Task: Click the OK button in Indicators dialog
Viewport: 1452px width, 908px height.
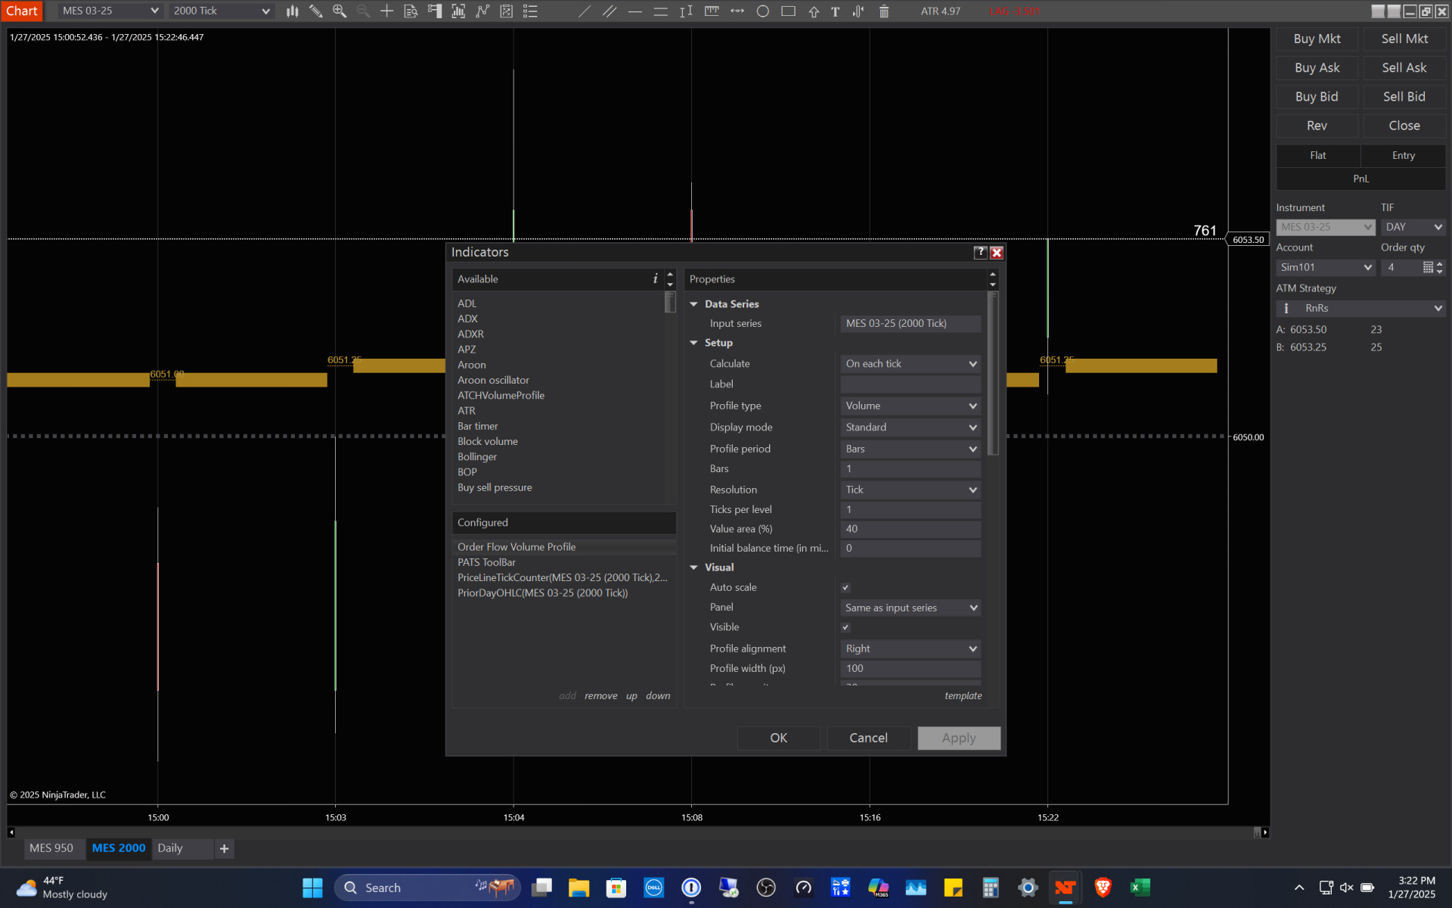Action: 778,738
